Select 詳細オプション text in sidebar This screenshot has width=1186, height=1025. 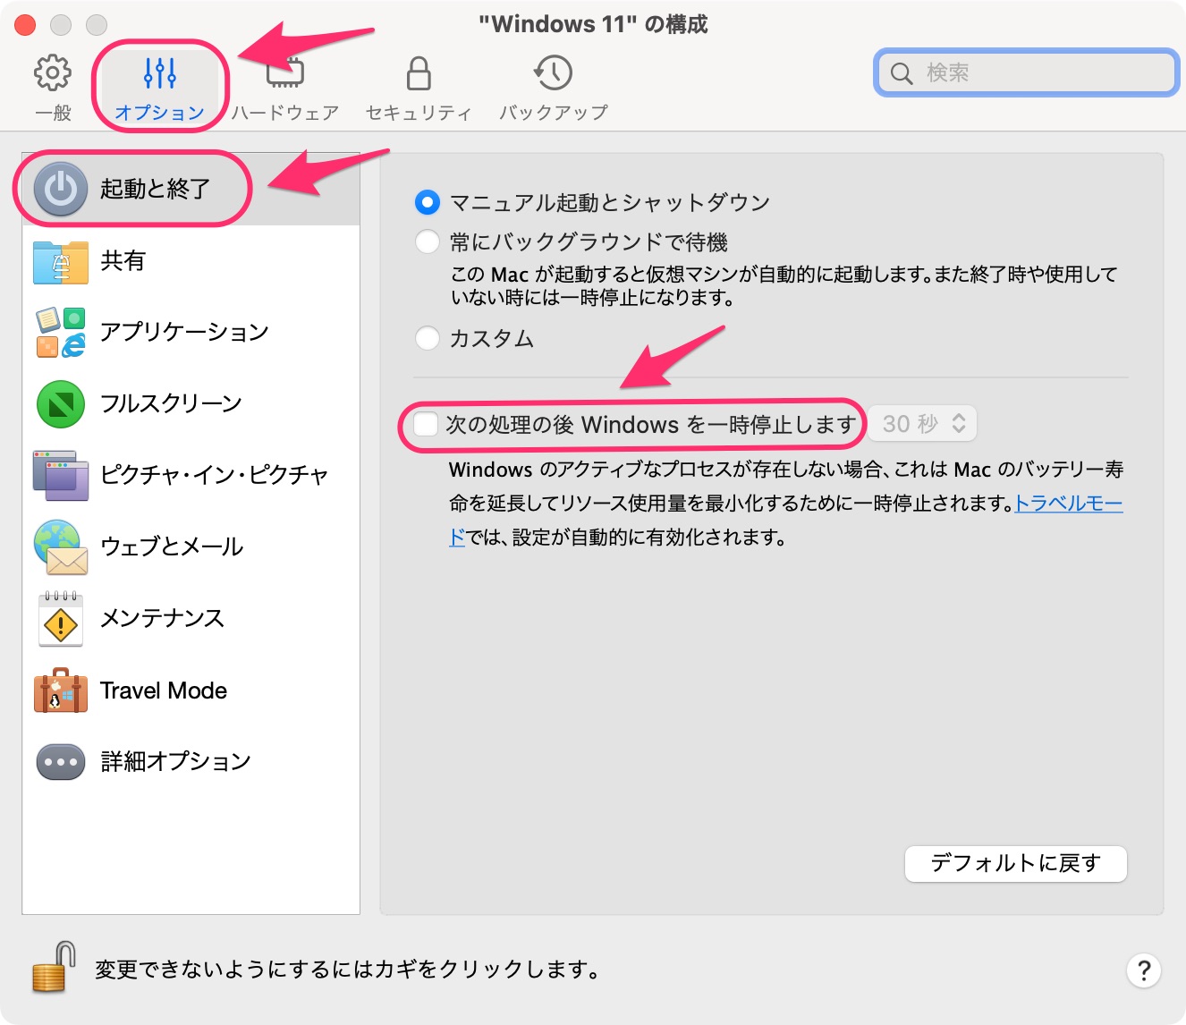175,762
